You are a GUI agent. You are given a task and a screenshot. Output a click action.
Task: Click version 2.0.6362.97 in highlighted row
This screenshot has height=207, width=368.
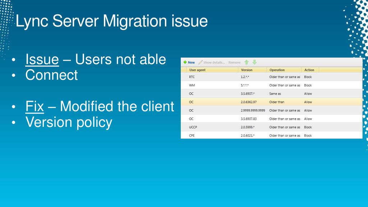tap(249, 102)
